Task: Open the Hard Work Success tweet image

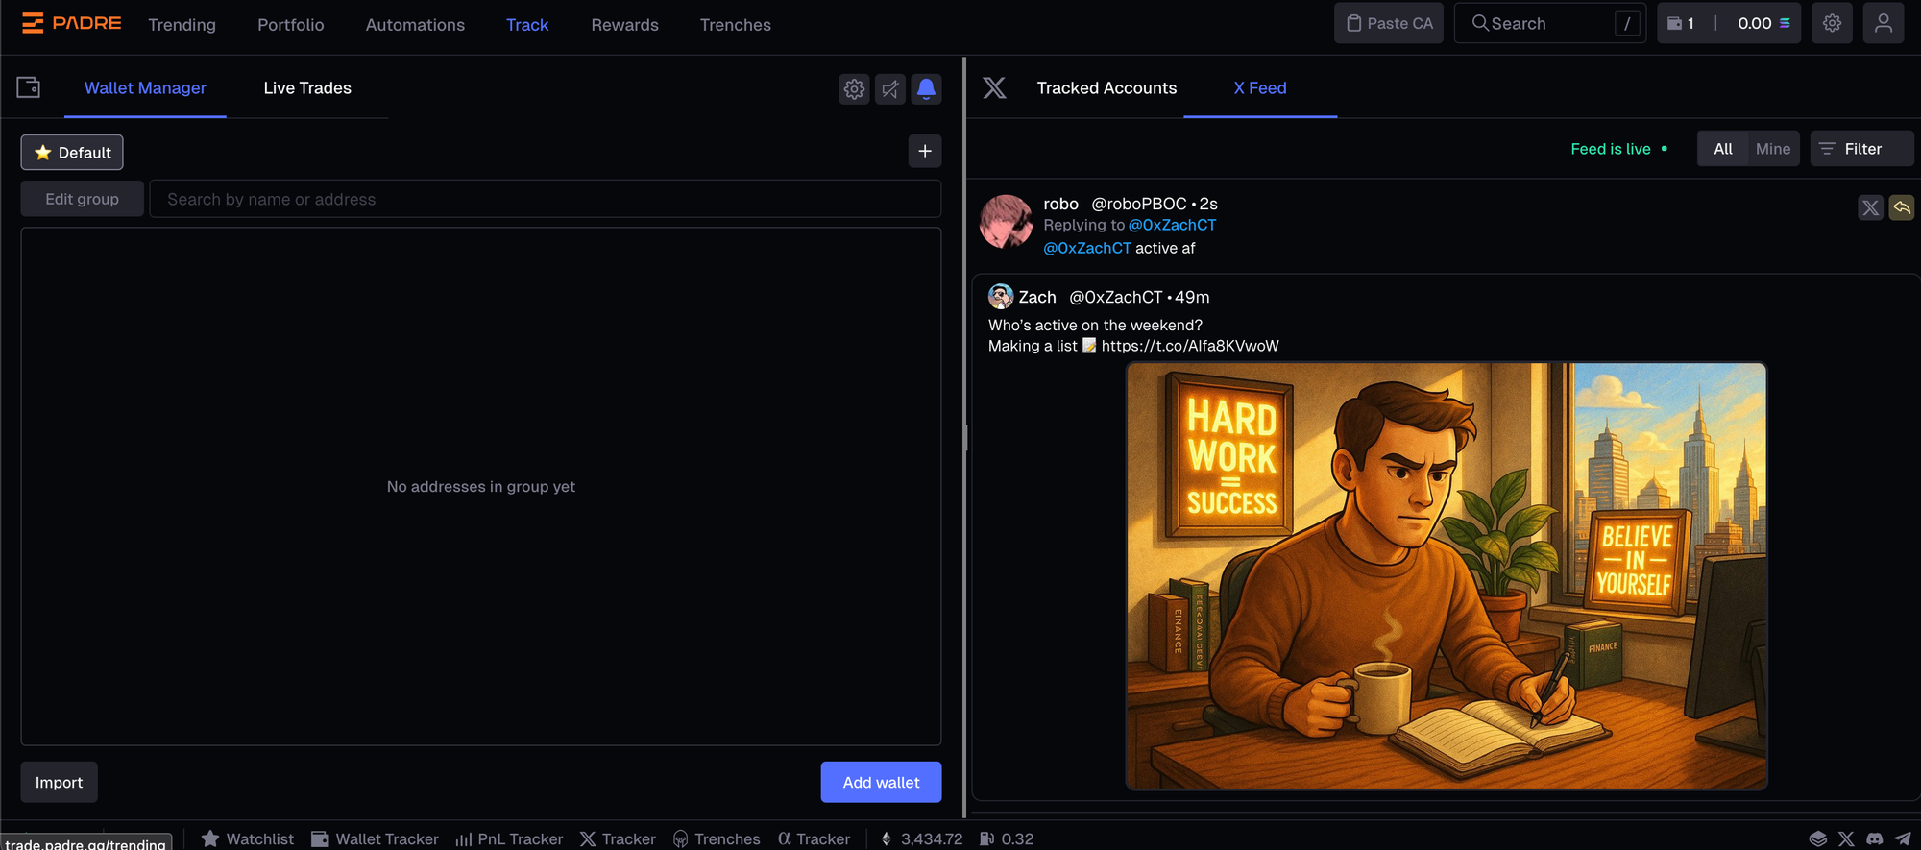Action: (x=1447, y=576)
